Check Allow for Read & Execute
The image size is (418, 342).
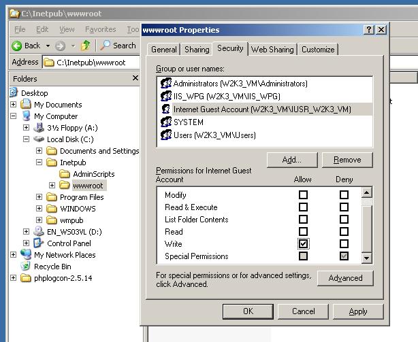[x=303, y=207]
